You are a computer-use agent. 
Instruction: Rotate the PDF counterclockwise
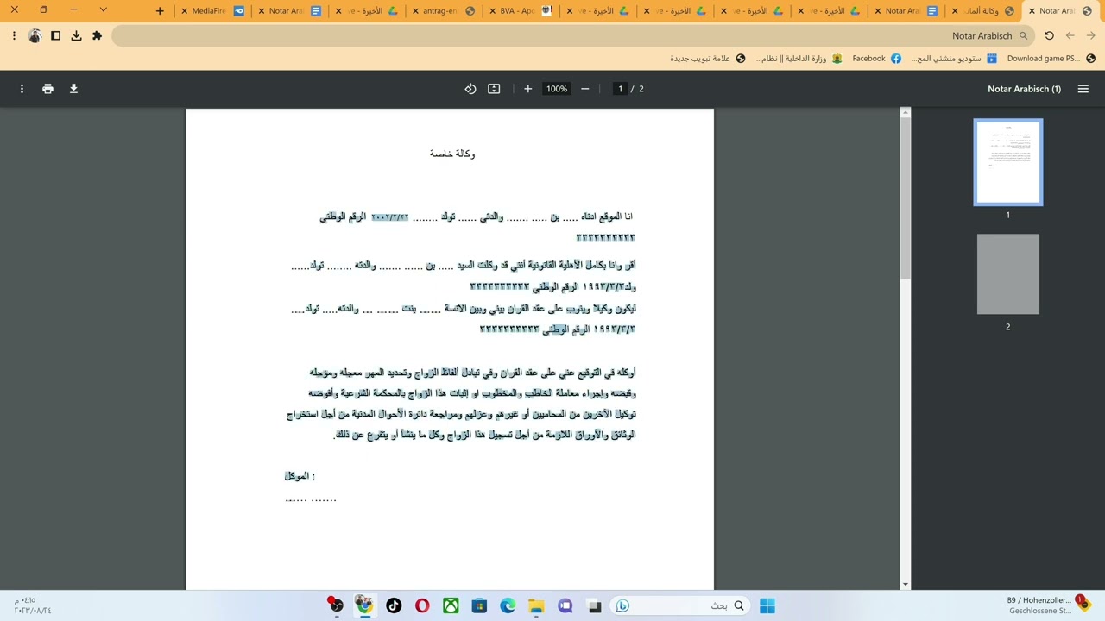coord(470,89)
